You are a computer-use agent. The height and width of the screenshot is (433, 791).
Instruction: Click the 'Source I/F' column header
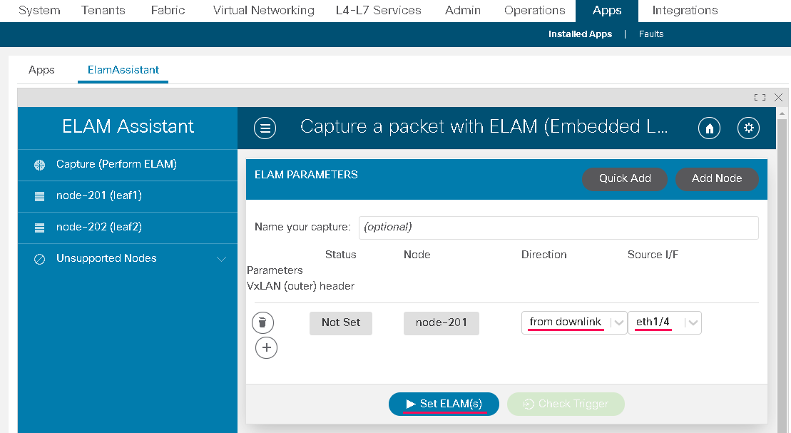pyautogui.click(x=653, y=255)
